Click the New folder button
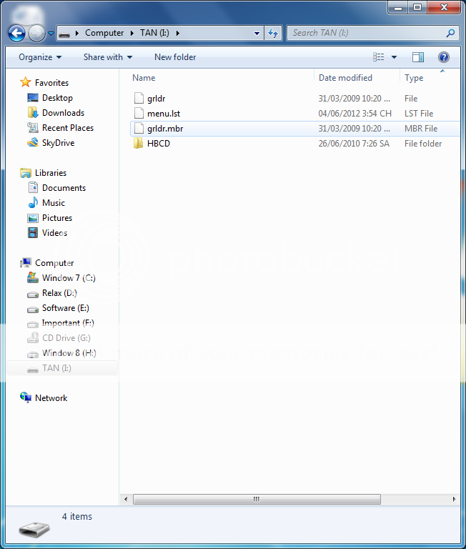This screenshot has height=549, width=466. click(175, 57)
